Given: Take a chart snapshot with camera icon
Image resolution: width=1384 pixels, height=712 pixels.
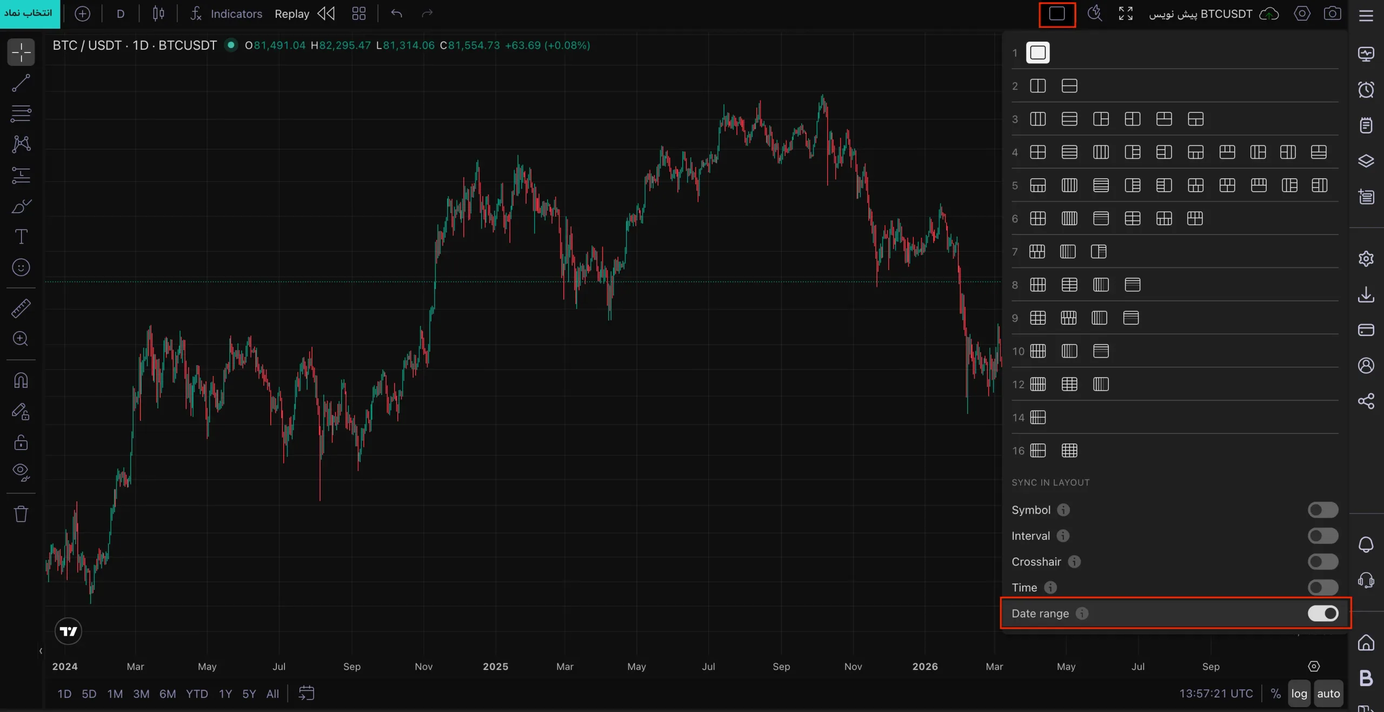Looking at the screenshot, I should click(1332, 14).
